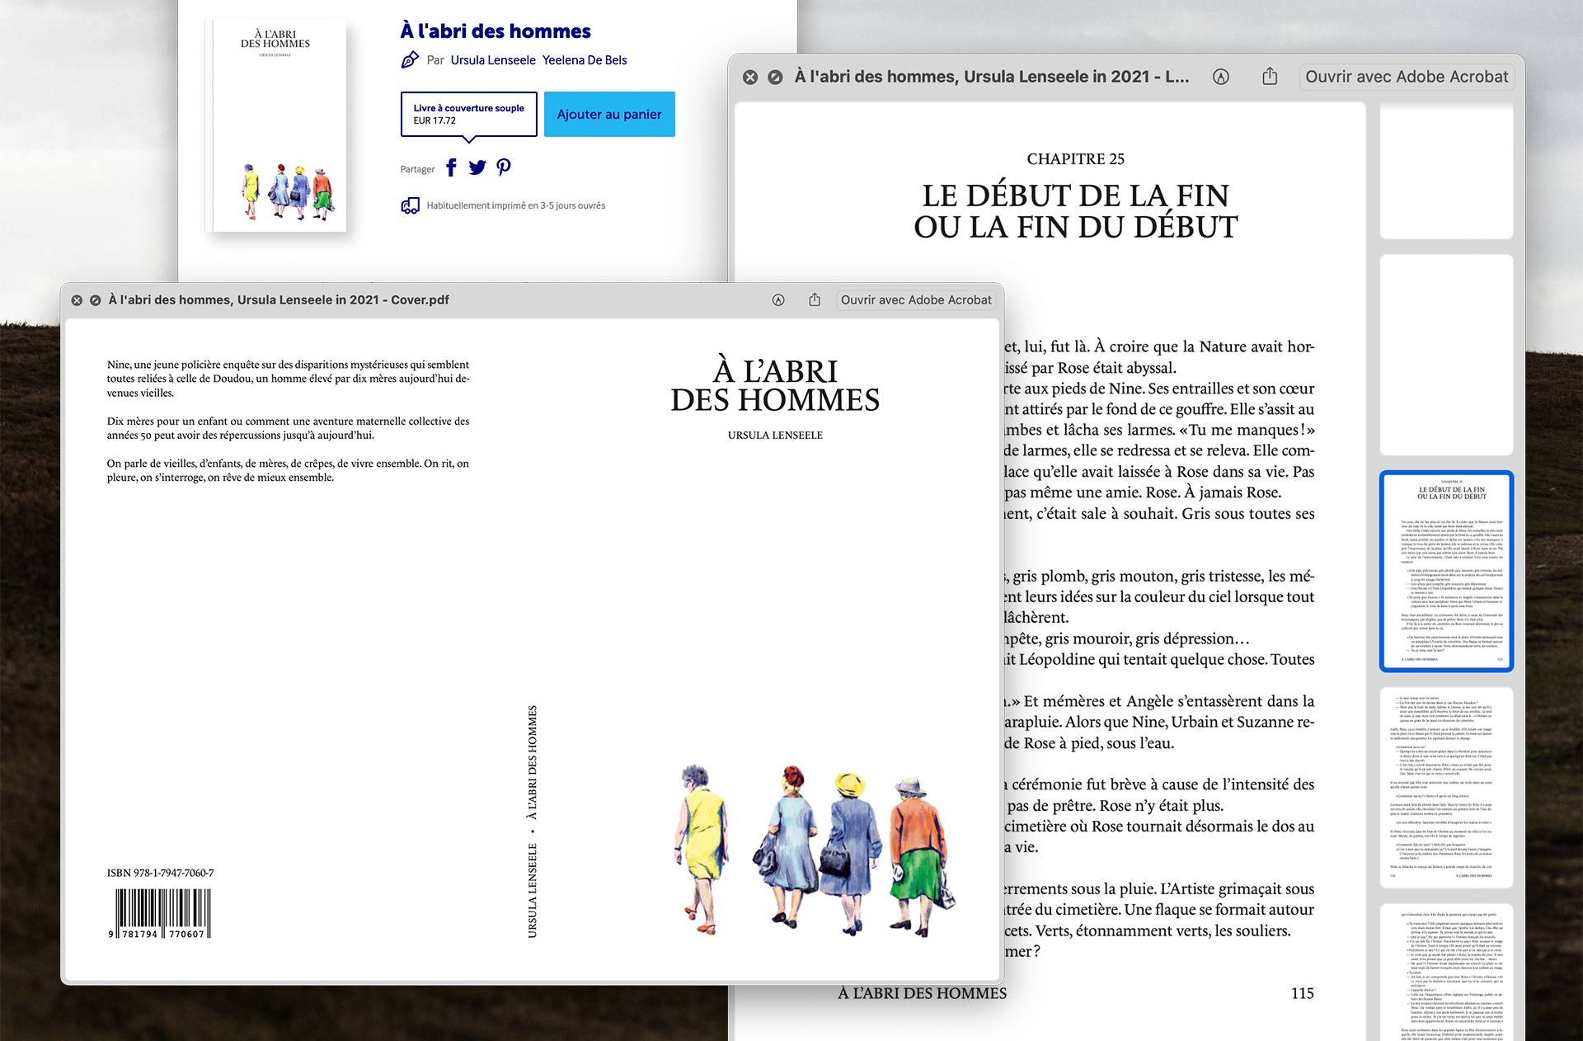Click the CHAPITRE 25 heading
The width and height of the screenshot is (1583, 1041).
point(1075,159)
